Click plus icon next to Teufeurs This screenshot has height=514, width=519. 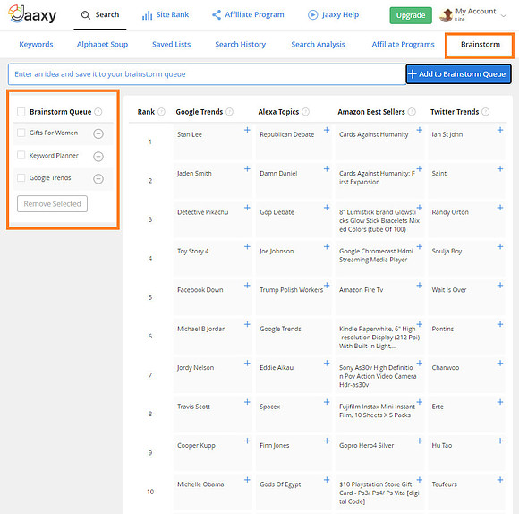coord(500,480)
